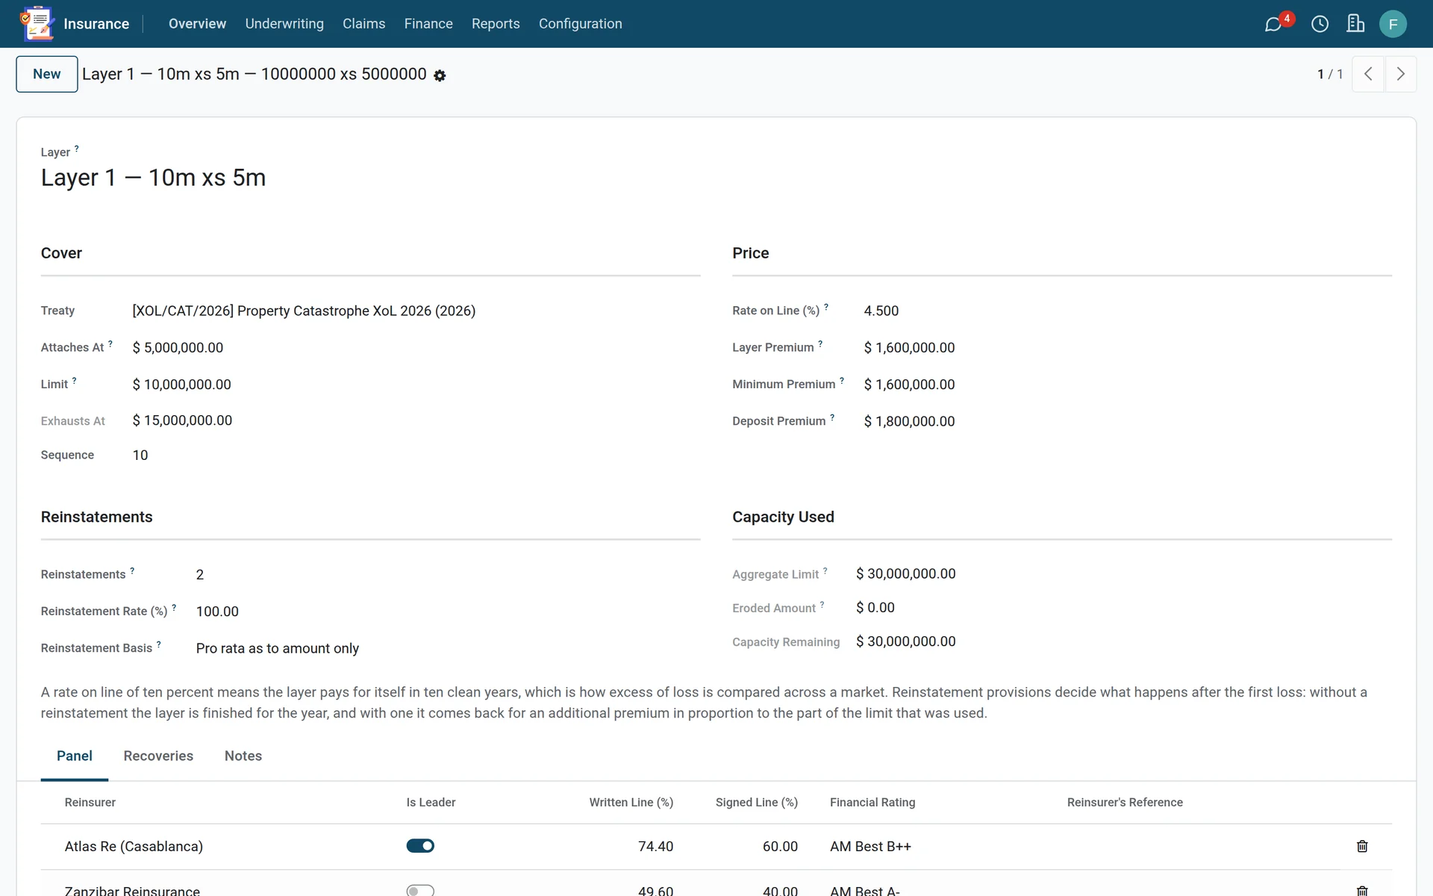Switch to the Notes tab
1433x896 pixels.
click(x=243, y=756)
